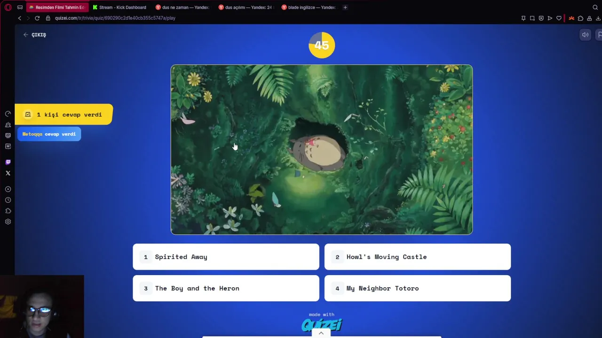The height and width of the screenshot is (338, 602).
Task: Click the made with Quizei logo
Action: click(x=322, y=322)
